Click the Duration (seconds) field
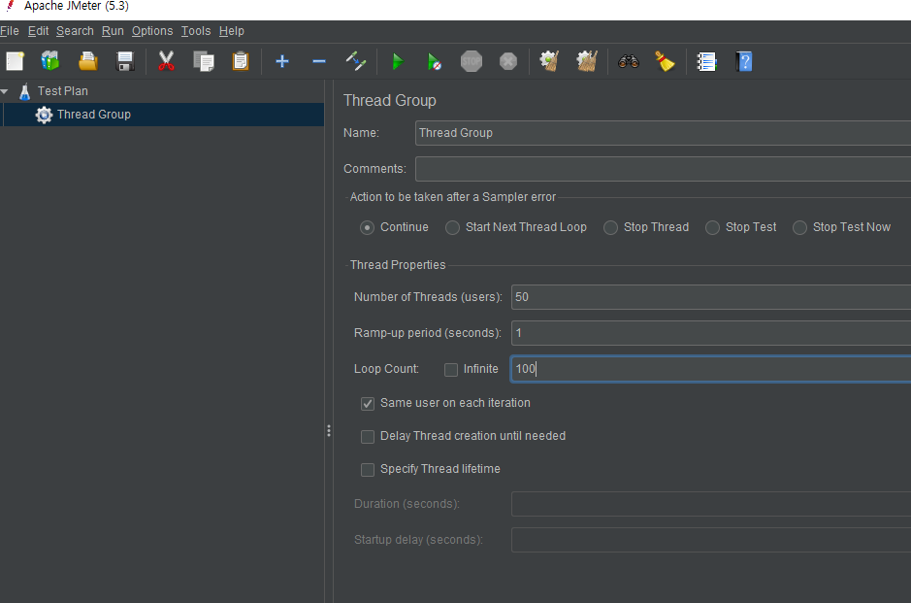The image size is (911, 603). pyautogui.click(x=711, y=504)
